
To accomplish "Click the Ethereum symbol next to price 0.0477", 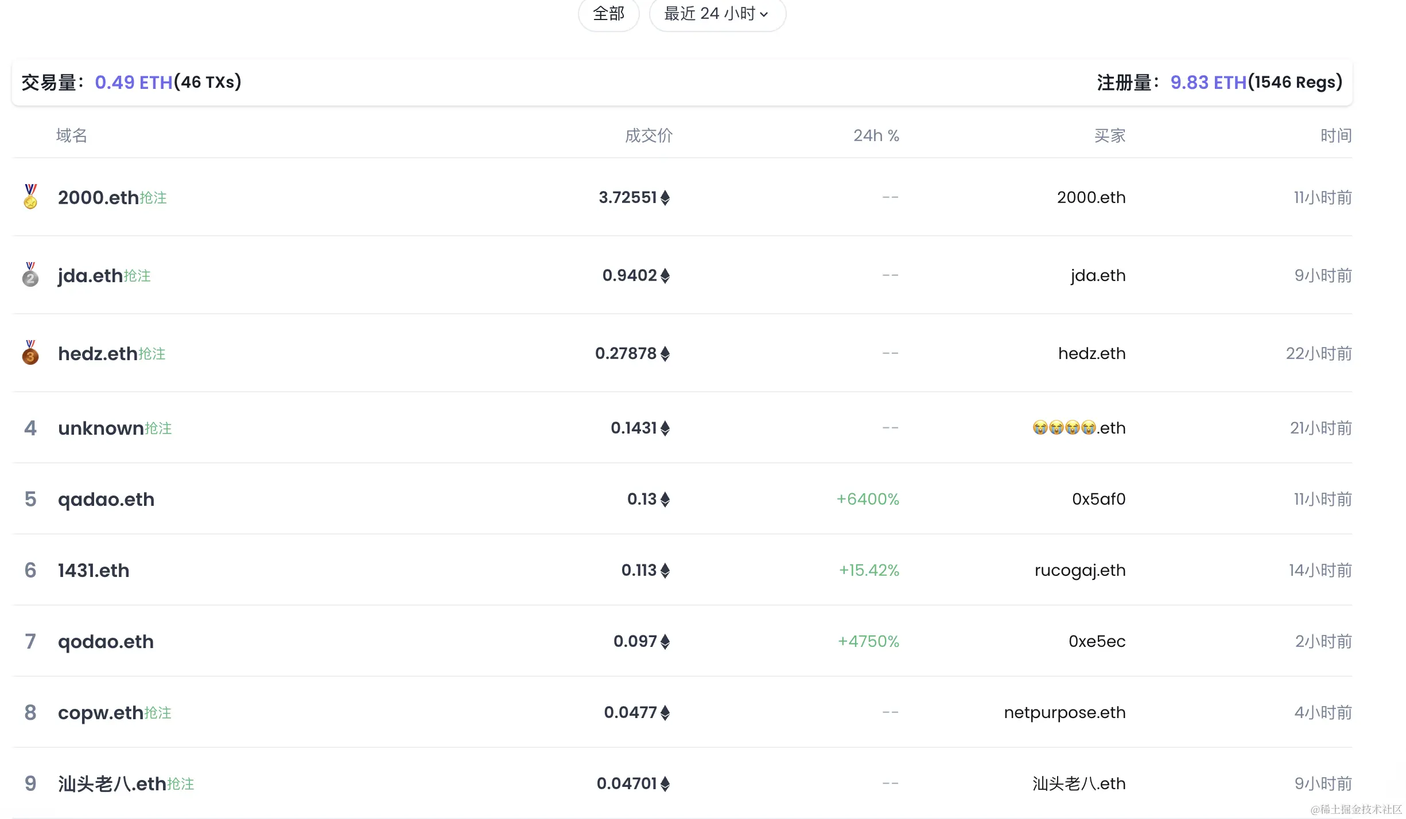I will tap(665, 713).
